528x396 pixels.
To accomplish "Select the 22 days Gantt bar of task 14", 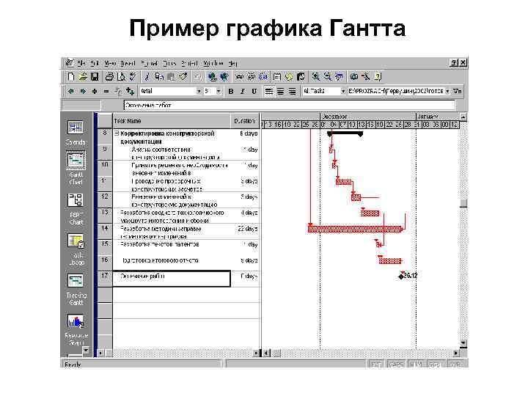I will click(x=355, y=229).
